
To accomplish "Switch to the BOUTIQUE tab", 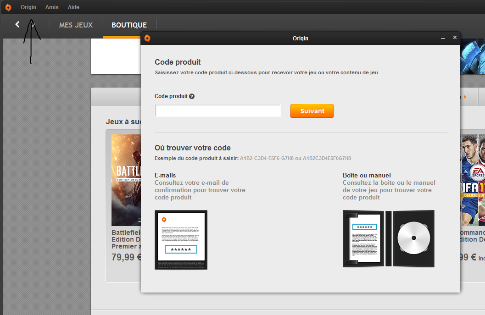I will coord(129,25).
